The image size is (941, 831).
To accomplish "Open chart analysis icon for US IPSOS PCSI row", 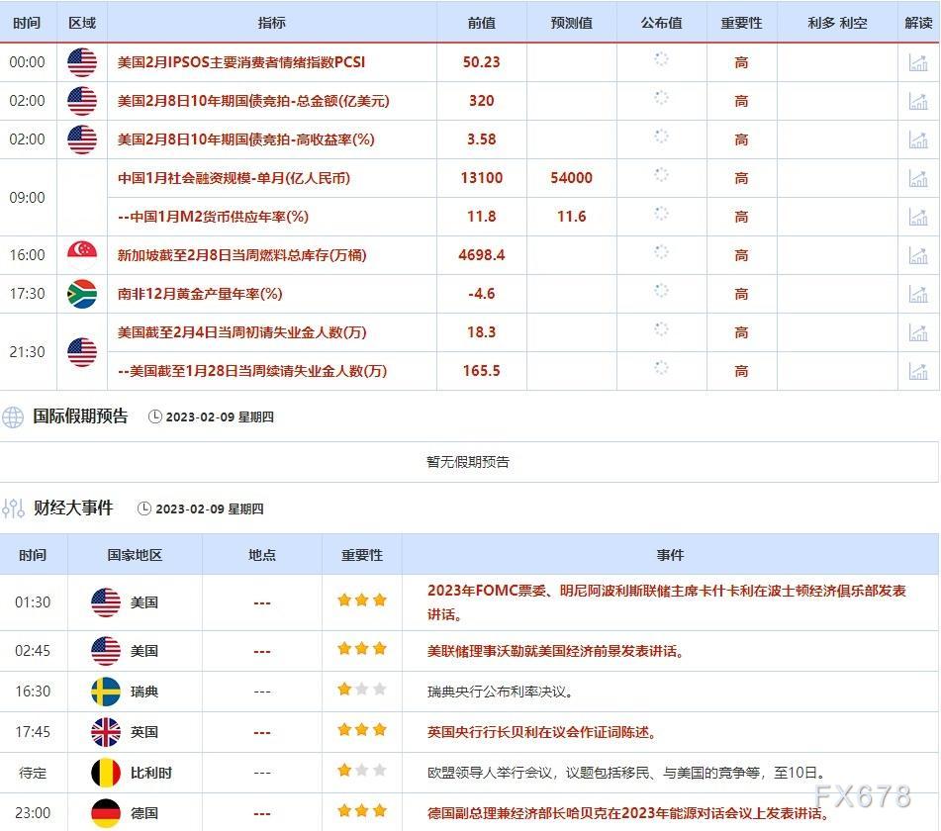I will (917, 62).
